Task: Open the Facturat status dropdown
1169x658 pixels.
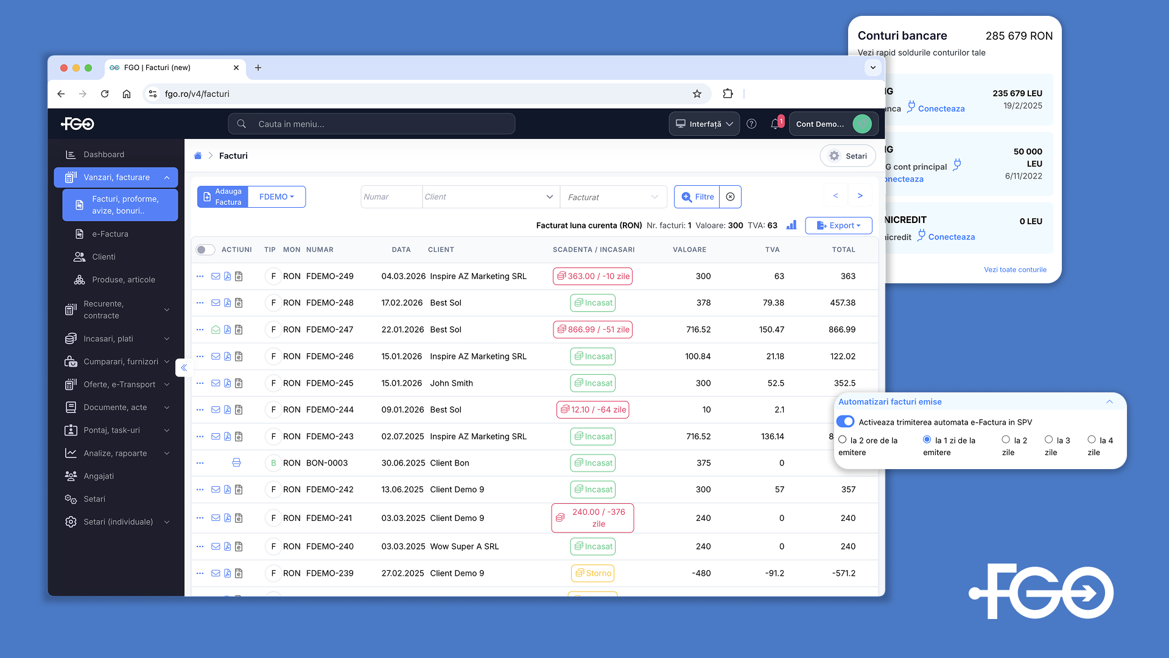Action: [x=613, y=197]
